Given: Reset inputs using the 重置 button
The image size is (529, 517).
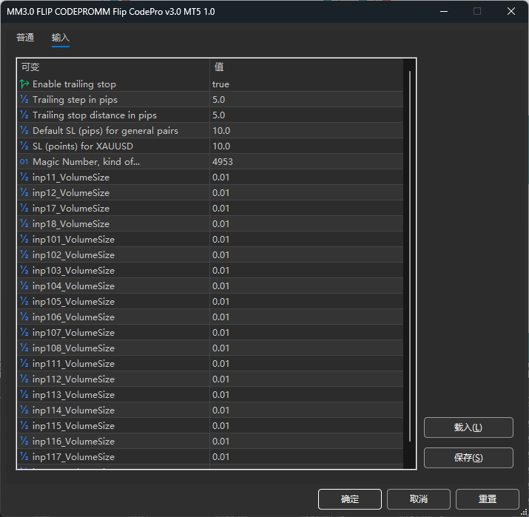Looking at the screenshot, I should 488,499.
